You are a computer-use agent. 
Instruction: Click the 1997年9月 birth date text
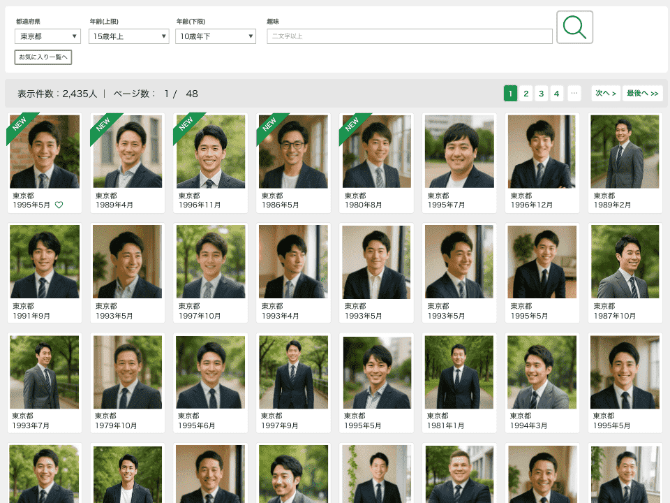(x=279, y=425)
